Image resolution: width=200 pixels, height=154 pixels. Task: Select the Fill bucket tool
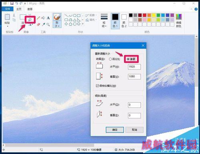coord(43,18)
